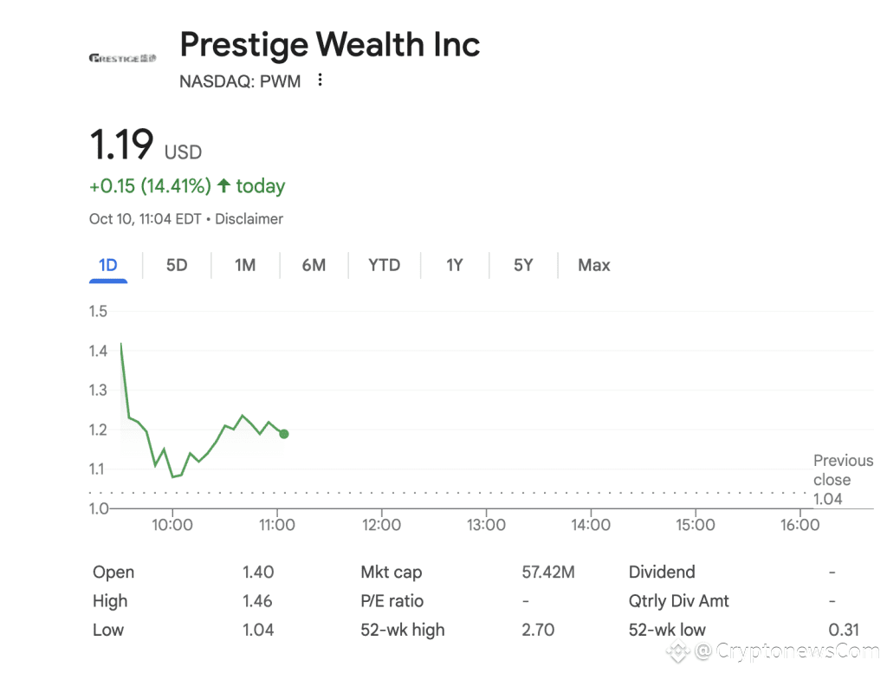Screen dimensions: 887x673
Task: Click the Cryptonews watermark logo icon
Action: (x=677, y=650)
